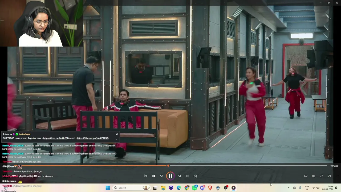Viewport: 341px width, 192px height.
Task: Open Brave browser from the taskbar
Action: pos(210,188)
